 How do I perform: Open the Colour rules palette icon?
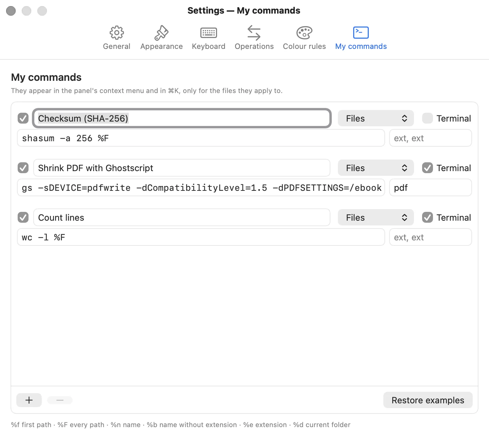pyautogui.click(x=304, y=33)
